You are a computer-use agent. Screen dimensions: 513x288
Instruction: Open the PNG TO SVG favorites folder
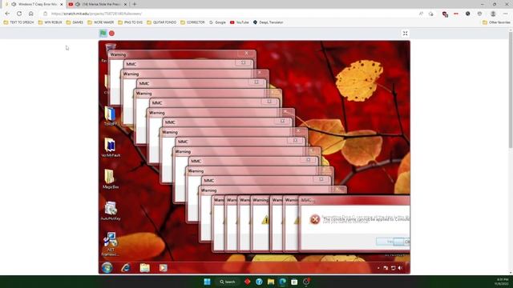point(130,22)
